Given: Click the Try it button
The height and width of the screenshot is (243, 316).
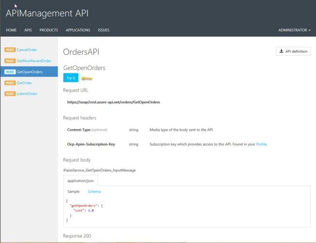Looking at the screenshot, I should 71,78.
